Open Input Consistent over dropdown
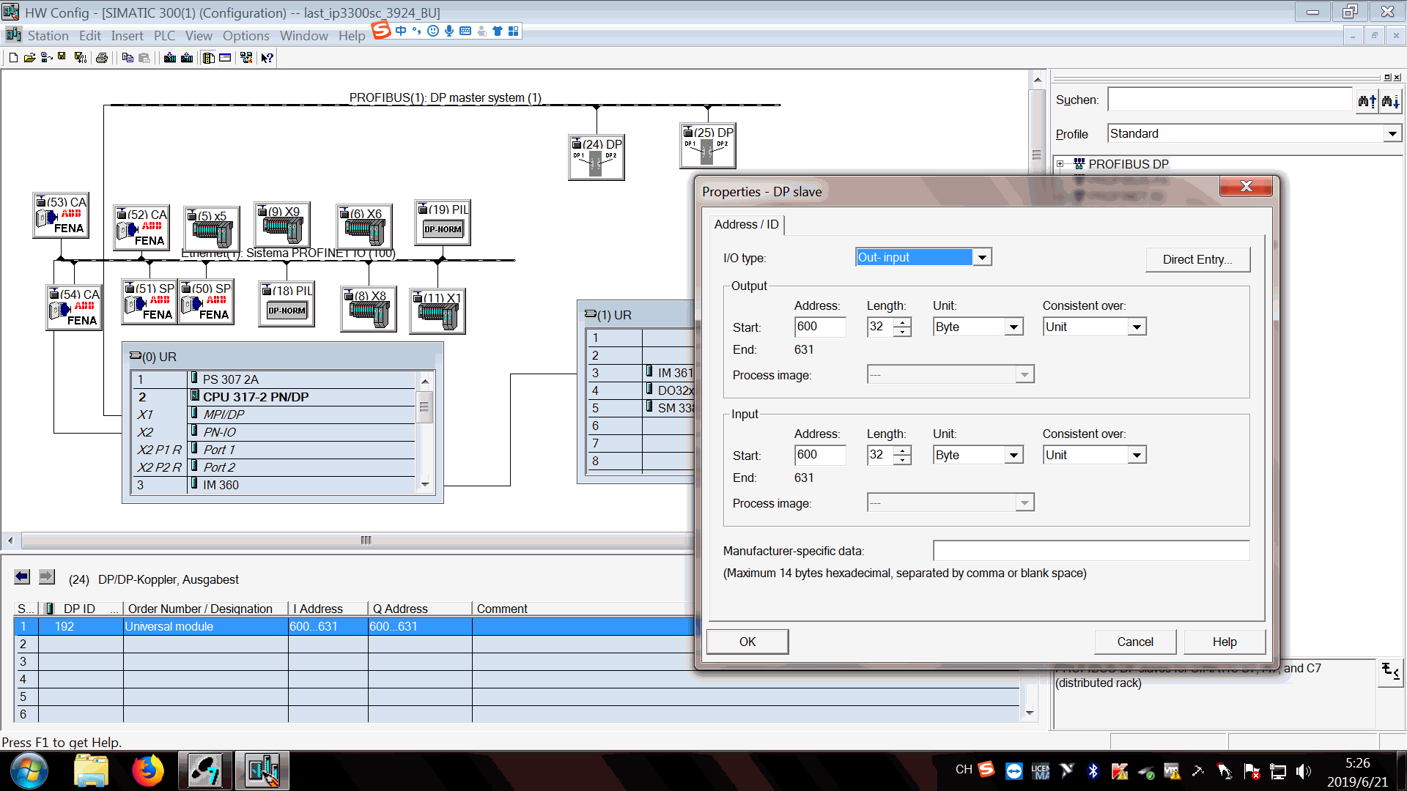The image size is (1407, 791). pyautogui.click(x=1137, y=456)
